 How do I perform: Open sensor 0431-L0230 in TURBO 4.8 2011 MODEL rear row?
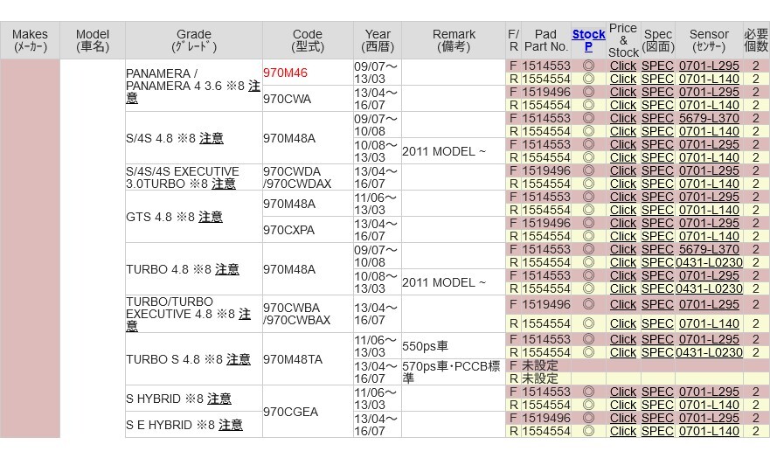click(709, 288)
